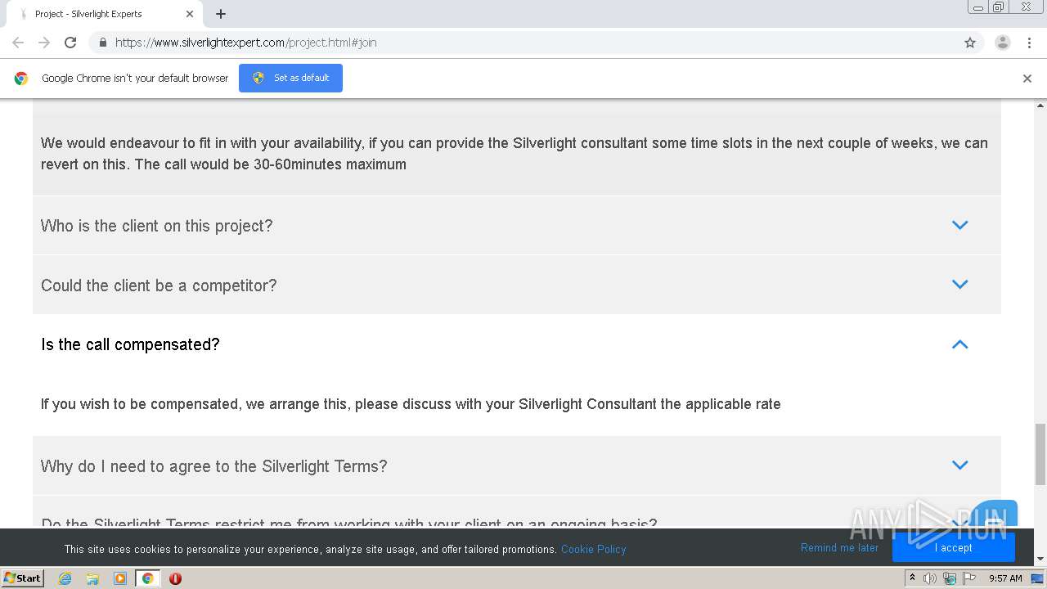Open the Cookie Policy link

(593, 549)
